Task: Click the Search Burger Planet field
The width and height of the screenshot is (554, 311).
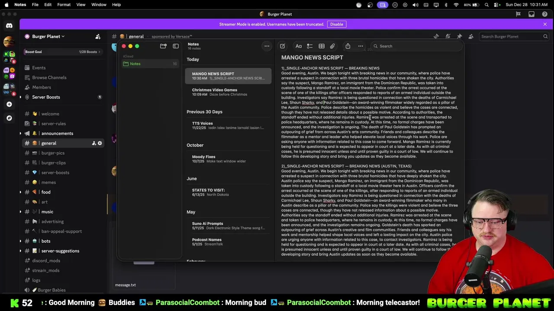Action: pyautogui.click(x=514, y=37)
